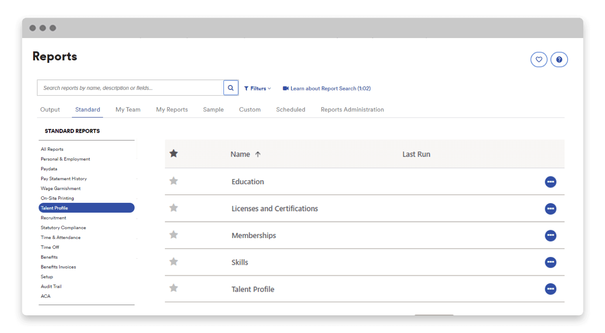
Task: Open the My Team tab
Action: 128,110
